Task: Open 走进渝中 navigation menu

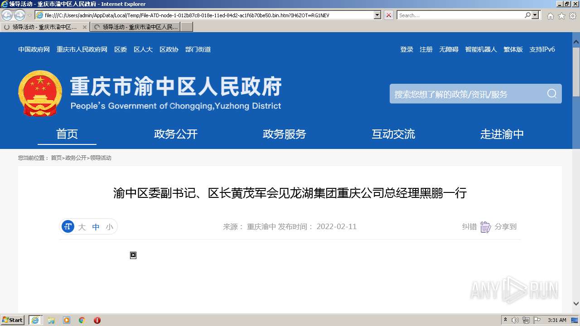Action: 502,134
